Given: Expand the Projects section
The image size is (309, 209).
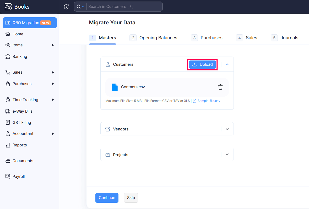Looking at the screenshot, I should click(x=227, y=155).
